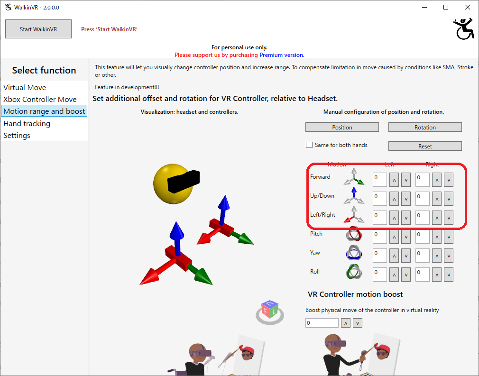Image resolution: width=479 pixels, height=376 pixels.
Task: Increase Left/Right value for Right hand
Action: click(x=437, y=218)
